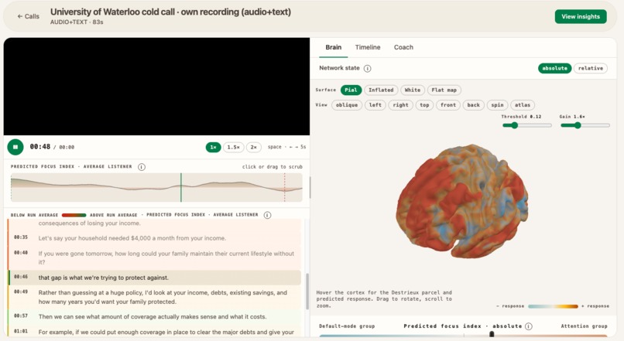
Task: Jump to transcript line at 00:40
Action: click(x=154, y=257)
